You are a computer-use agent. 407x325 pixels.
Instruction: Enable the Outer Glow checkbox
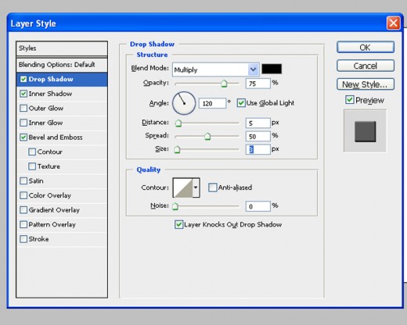tap(23, 108)
